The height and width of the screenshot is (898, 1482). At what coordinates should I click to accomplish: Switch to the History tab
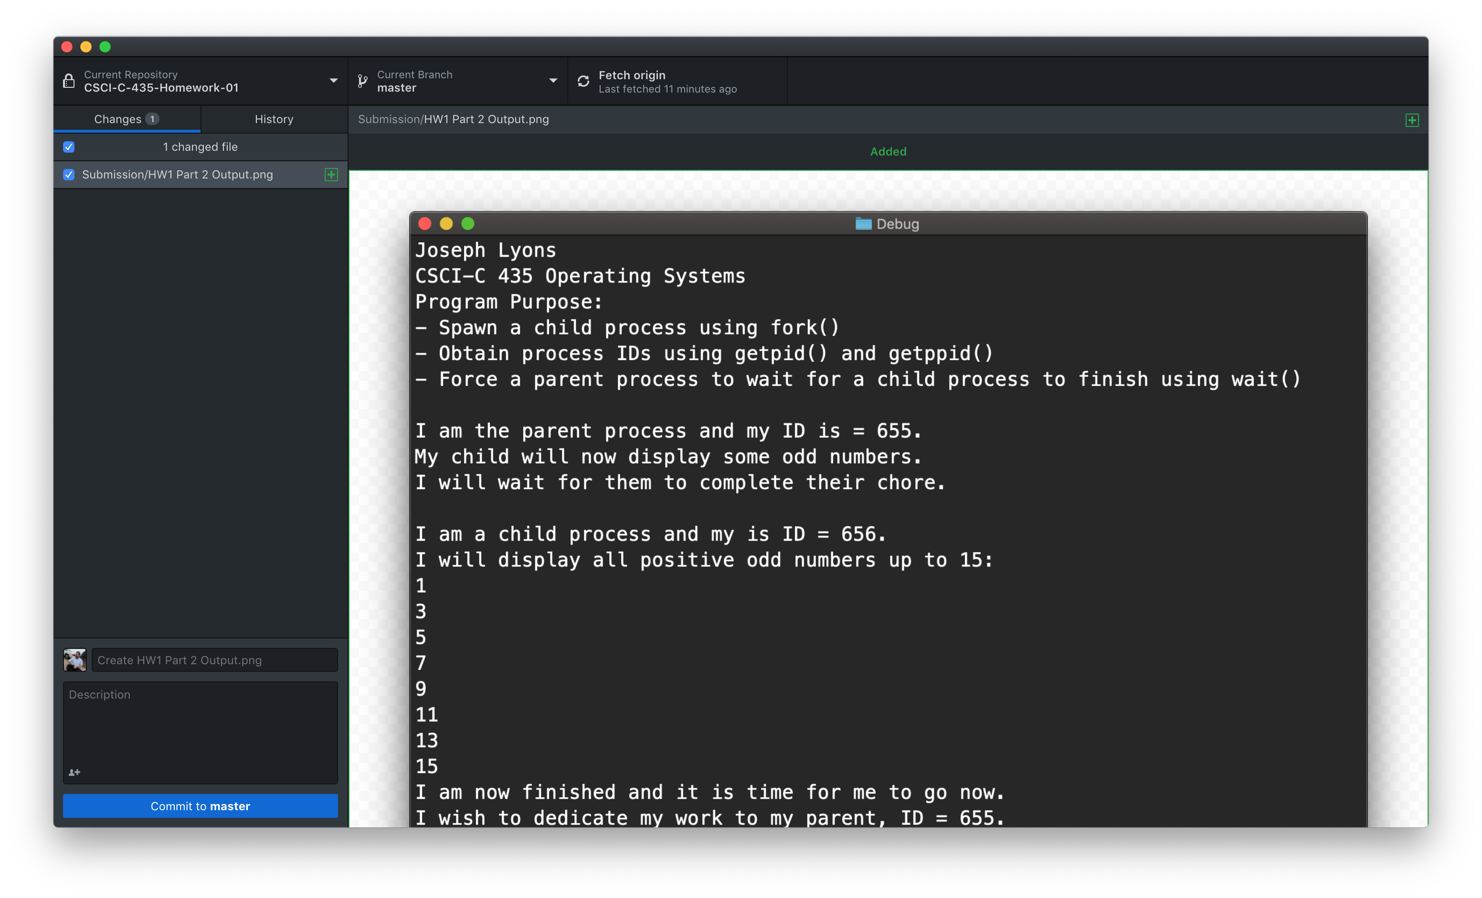(x=274, y=119)
